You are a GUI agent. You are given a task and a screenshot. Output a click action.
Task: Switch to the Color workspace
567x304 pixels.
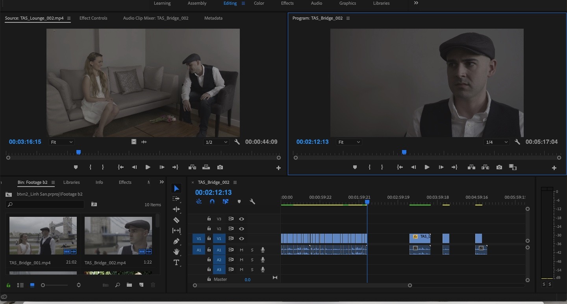[x=259, y=3]
